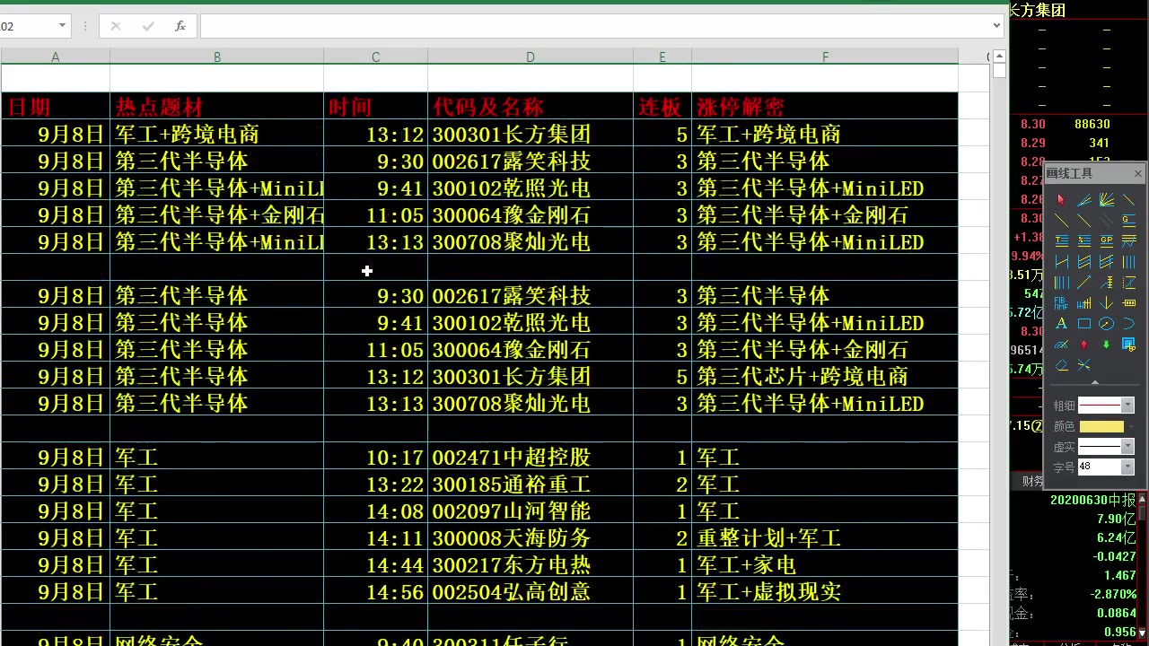This screenshot has width=1149, height=646.
Task: Select the arrow line segment tool
Action: (x=1084, y=282)
